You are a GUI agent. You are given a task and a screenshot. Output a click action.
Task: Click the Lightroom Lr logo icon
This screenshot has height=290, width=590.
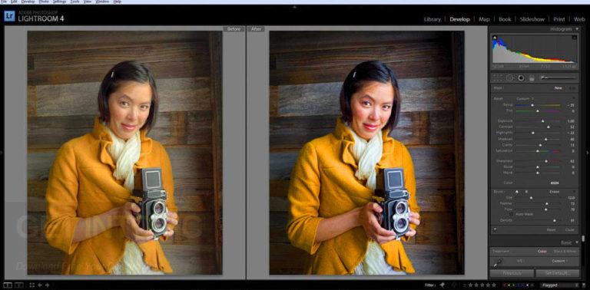[9, 16]
